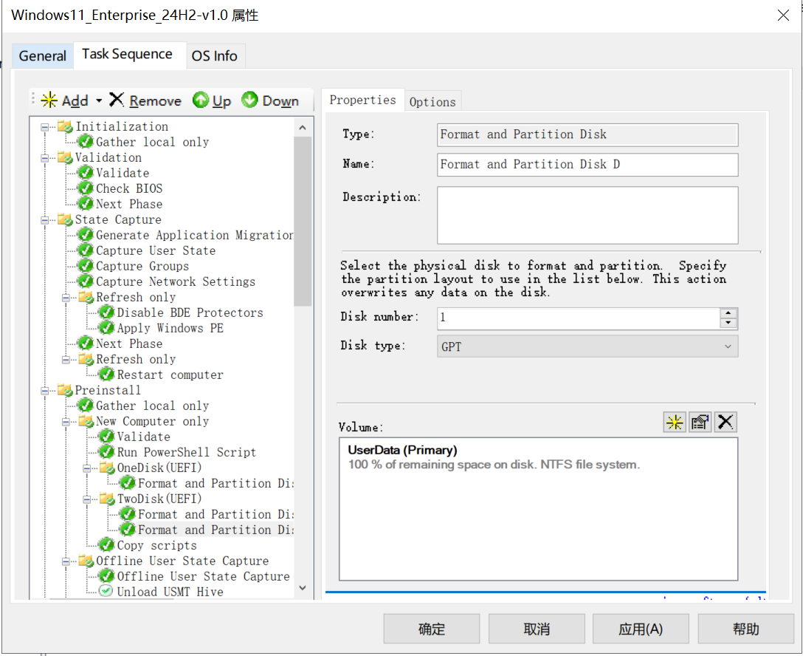Collapse the TwoDisk(UEFI) group

click(87, 499)
